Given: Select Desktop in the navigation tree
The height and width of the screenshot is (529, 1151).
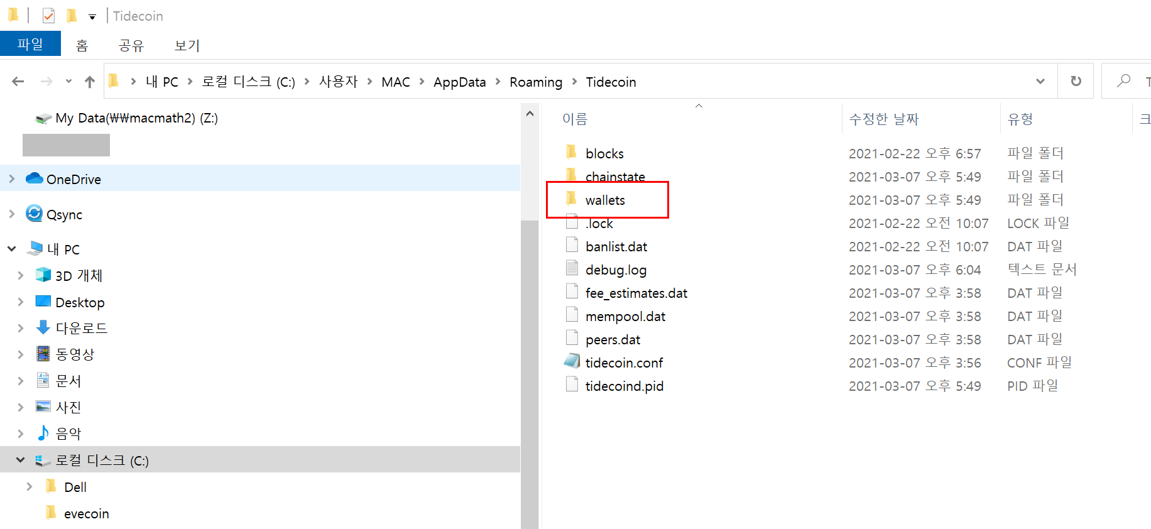Looking at the screenshot, I should 80,303.
